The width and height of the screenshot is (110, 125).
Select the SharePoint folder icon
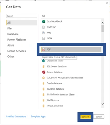coord(44,61)
